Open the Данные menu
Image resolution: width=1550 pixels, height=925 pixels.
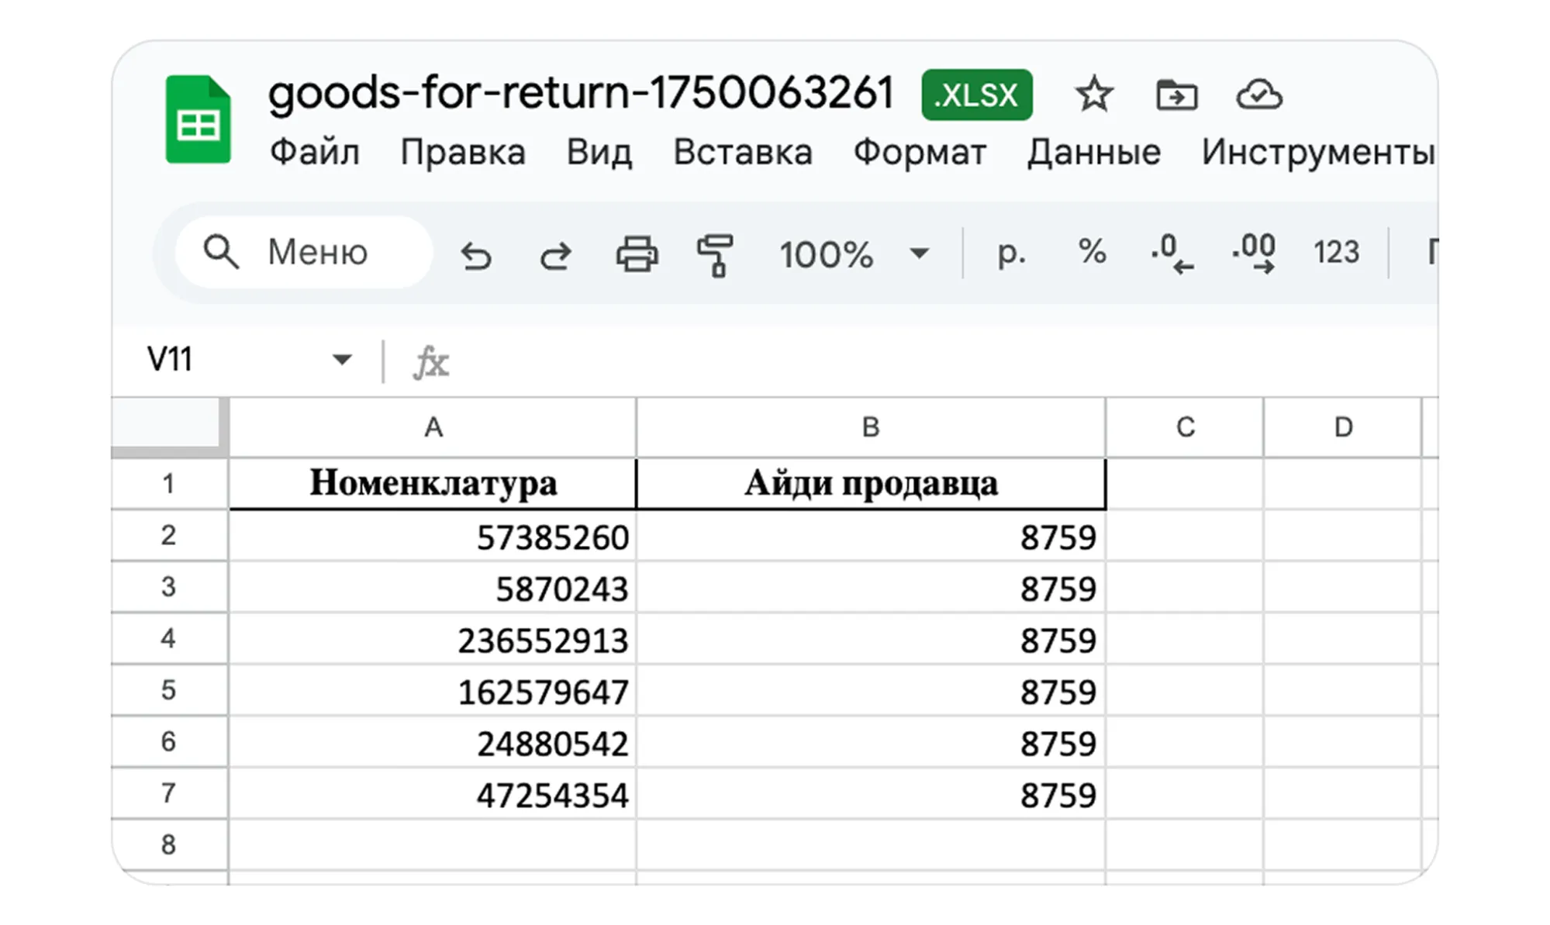coord(1093,152)
